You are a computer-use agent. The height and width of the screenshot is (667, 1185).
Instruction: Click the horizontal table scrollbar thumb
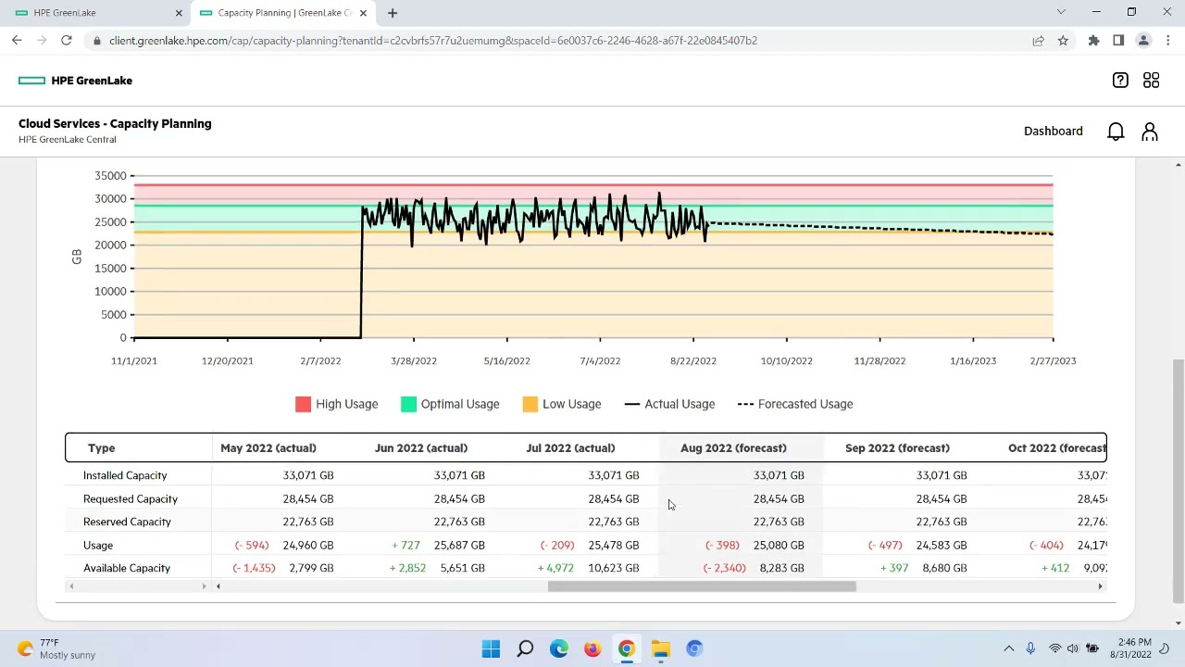coord(702,586)
